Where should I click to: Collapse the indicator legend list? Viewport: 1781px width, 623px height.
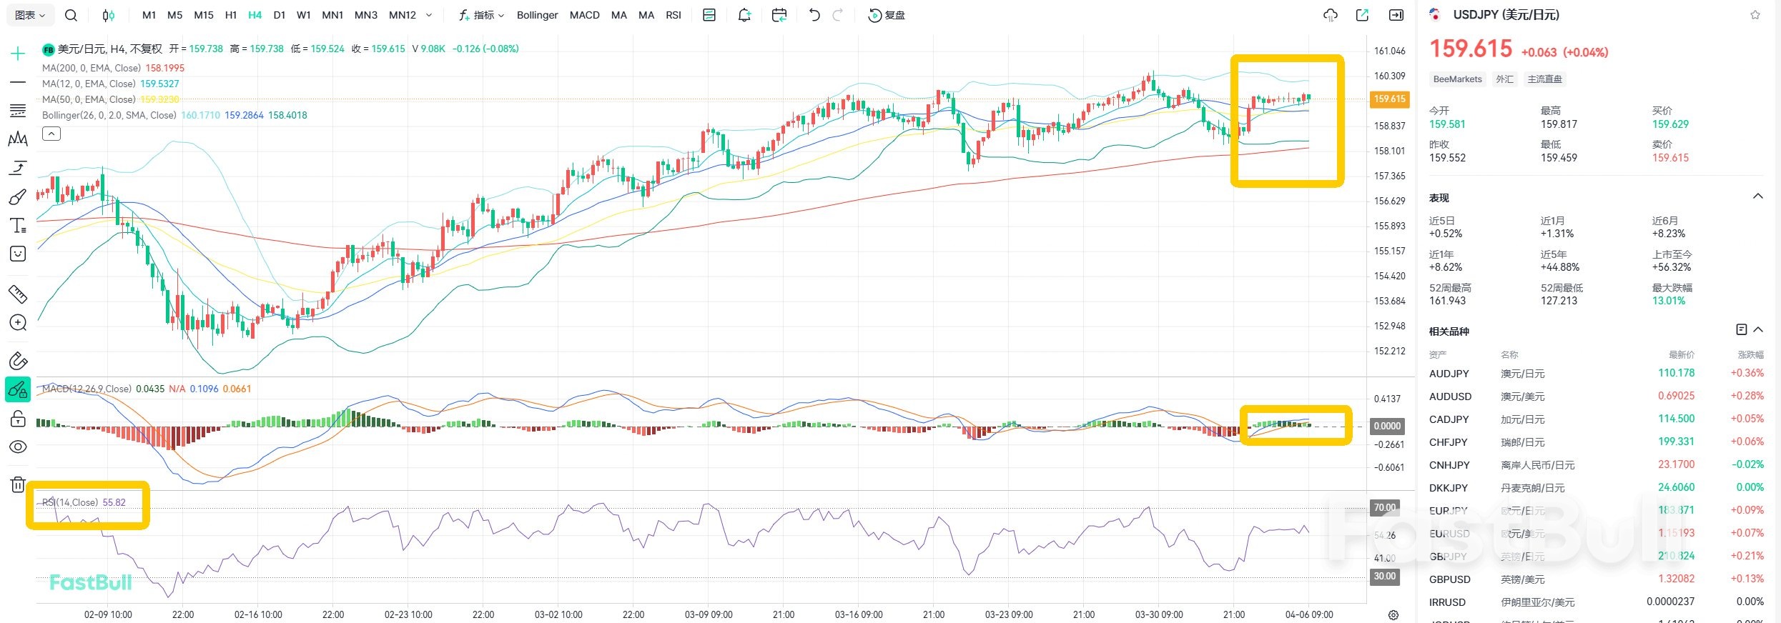[51, 134]
